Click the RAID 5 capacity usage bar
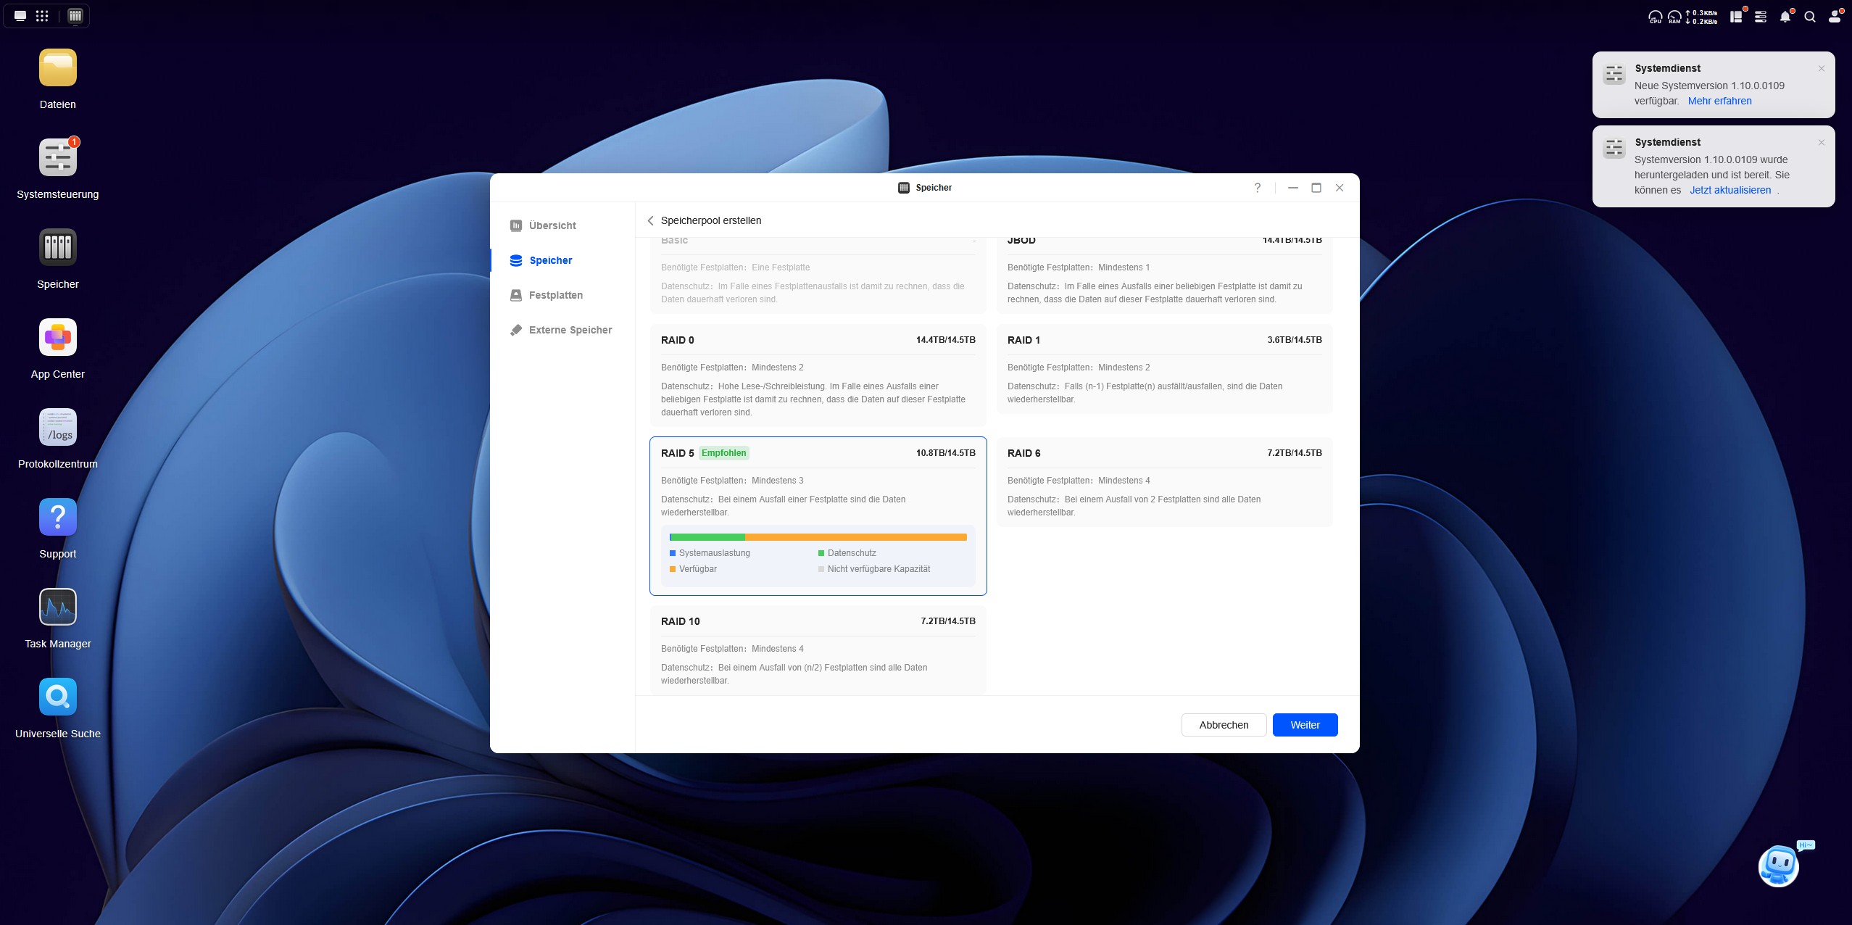1852x925 pixels. [x=818, y=537]
